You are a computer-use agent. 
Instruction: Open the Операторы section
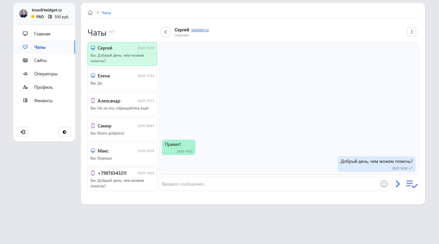click(46, 74)
